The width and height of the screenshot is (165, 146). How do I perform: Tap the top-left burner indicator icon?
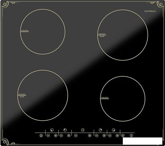(65, 130)
